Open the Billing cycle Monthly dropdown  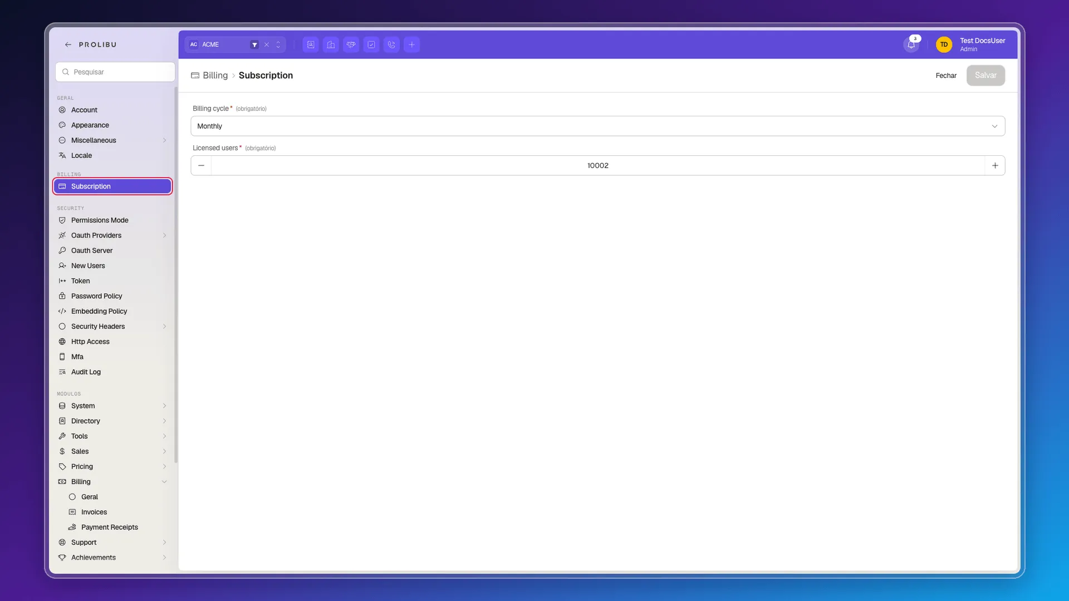597,126
